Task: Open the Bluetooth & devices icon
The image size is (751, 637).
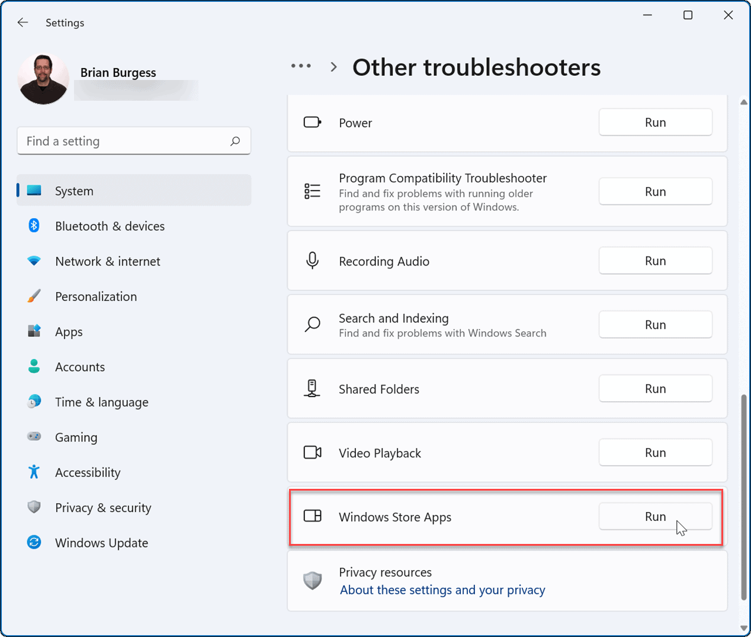Action: (34, 226)
